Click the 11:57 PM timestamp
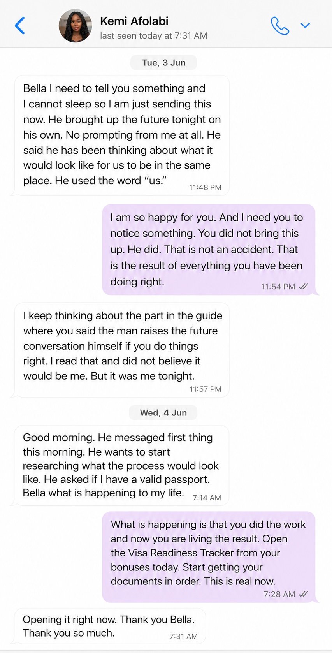This screenshot has width=332, height=653. (205, 389)
